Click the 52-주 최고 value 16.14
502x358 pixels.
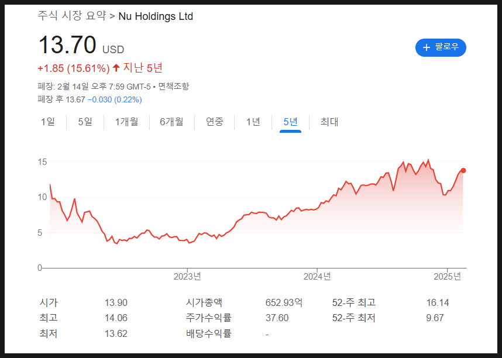click(437, 302)
